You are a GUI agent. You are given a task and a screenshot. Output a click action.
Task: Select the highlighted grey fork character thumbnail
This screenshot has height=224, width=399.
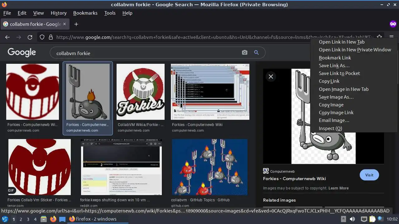click(x=88, y=92)
